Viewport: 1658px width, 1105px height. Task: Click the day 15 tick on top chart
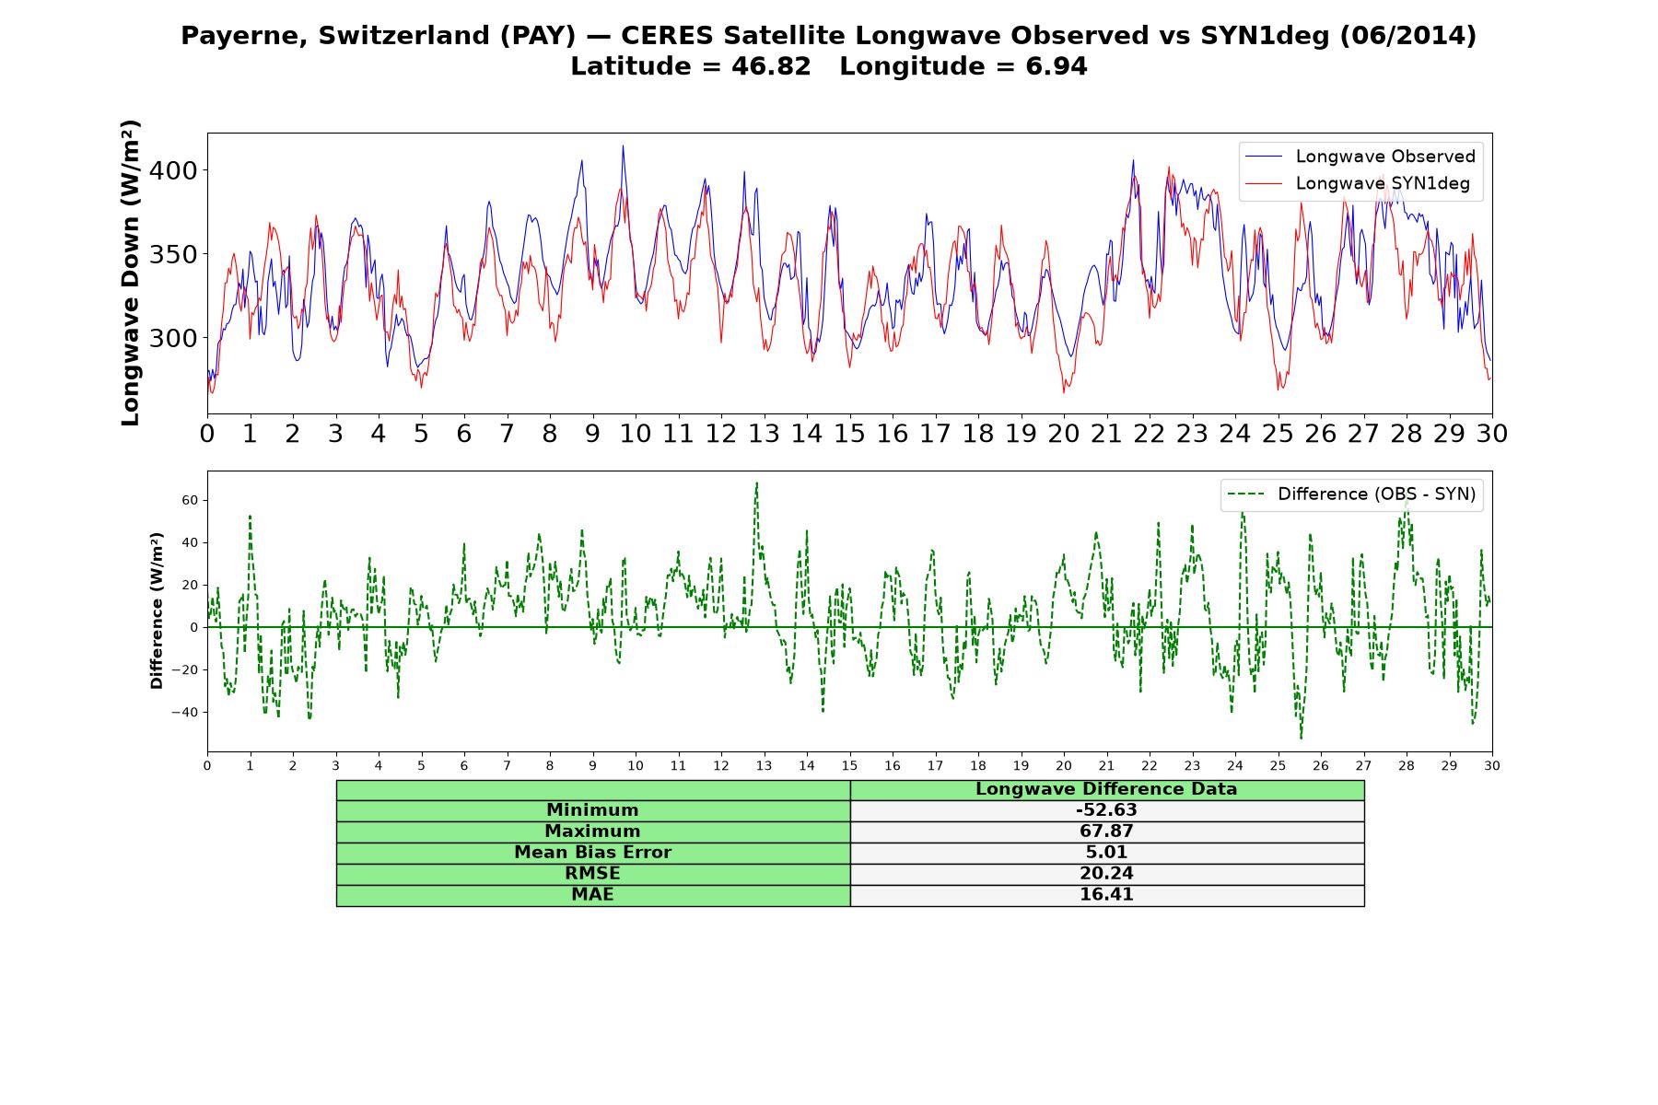point(849,434)
